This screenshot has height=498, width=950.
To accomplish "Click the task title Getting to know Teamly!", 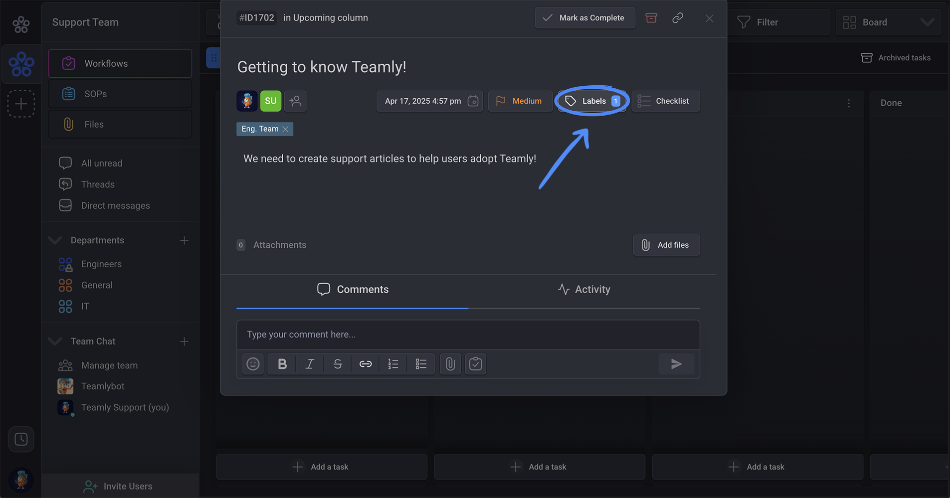I will (322, 67).
